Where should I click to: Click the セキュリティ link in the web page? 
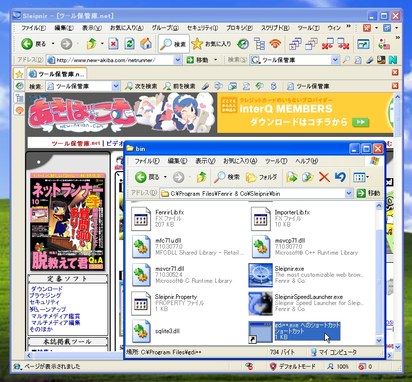click(44, 302)
